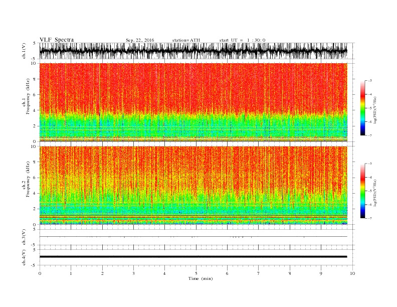Click the "8" kHz tick on ch.1 spectrogram
The image size is (397, 307).
click(35, 79)
